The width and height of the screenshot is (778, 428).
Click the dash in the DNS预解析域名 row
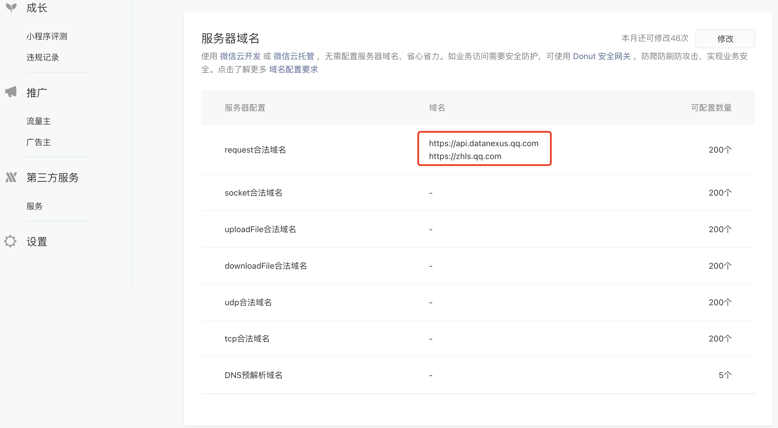(431, 375)
